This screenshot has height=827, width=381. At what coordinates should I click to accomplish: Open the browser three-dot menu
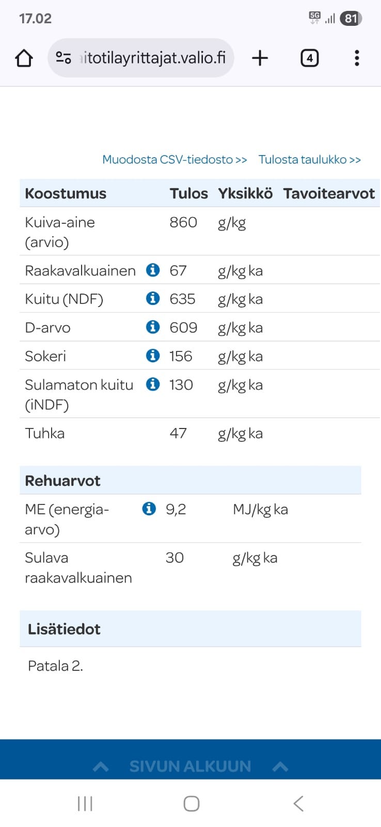357,58
